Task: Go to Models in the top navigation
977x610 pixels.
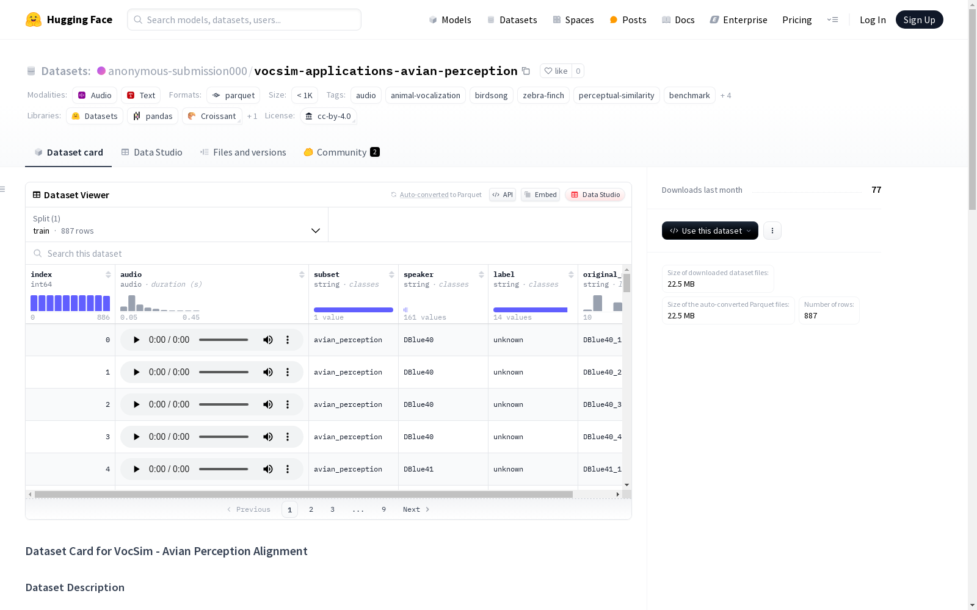Action: point(450,20)
